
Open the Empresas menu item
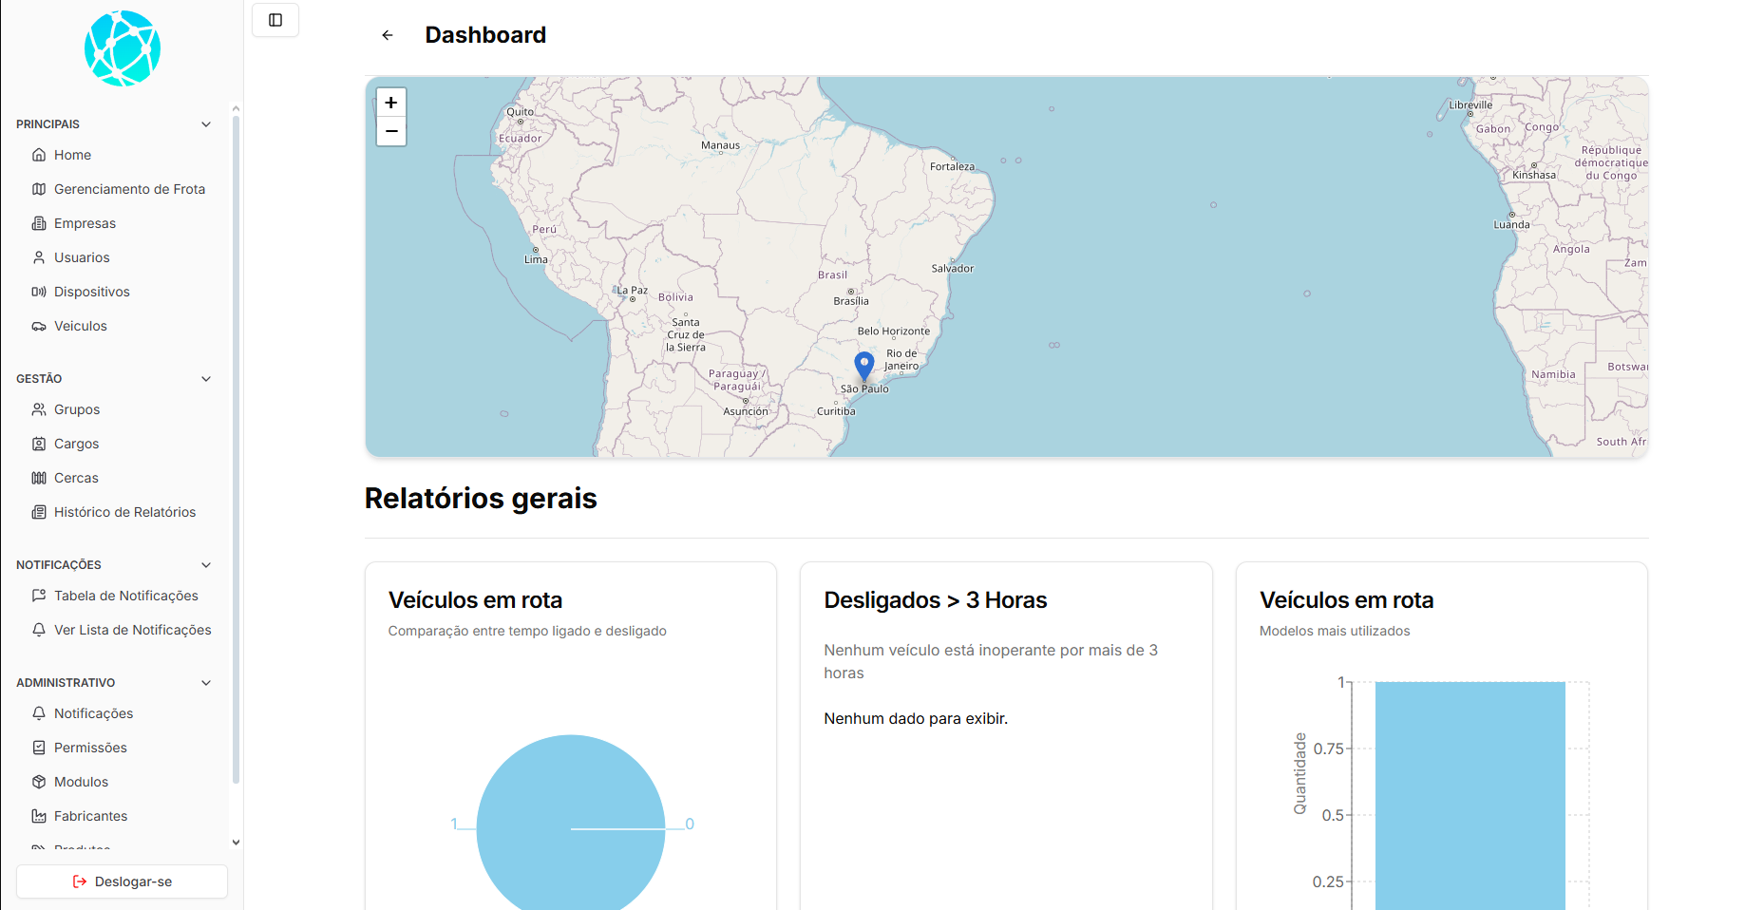point(85,223)
